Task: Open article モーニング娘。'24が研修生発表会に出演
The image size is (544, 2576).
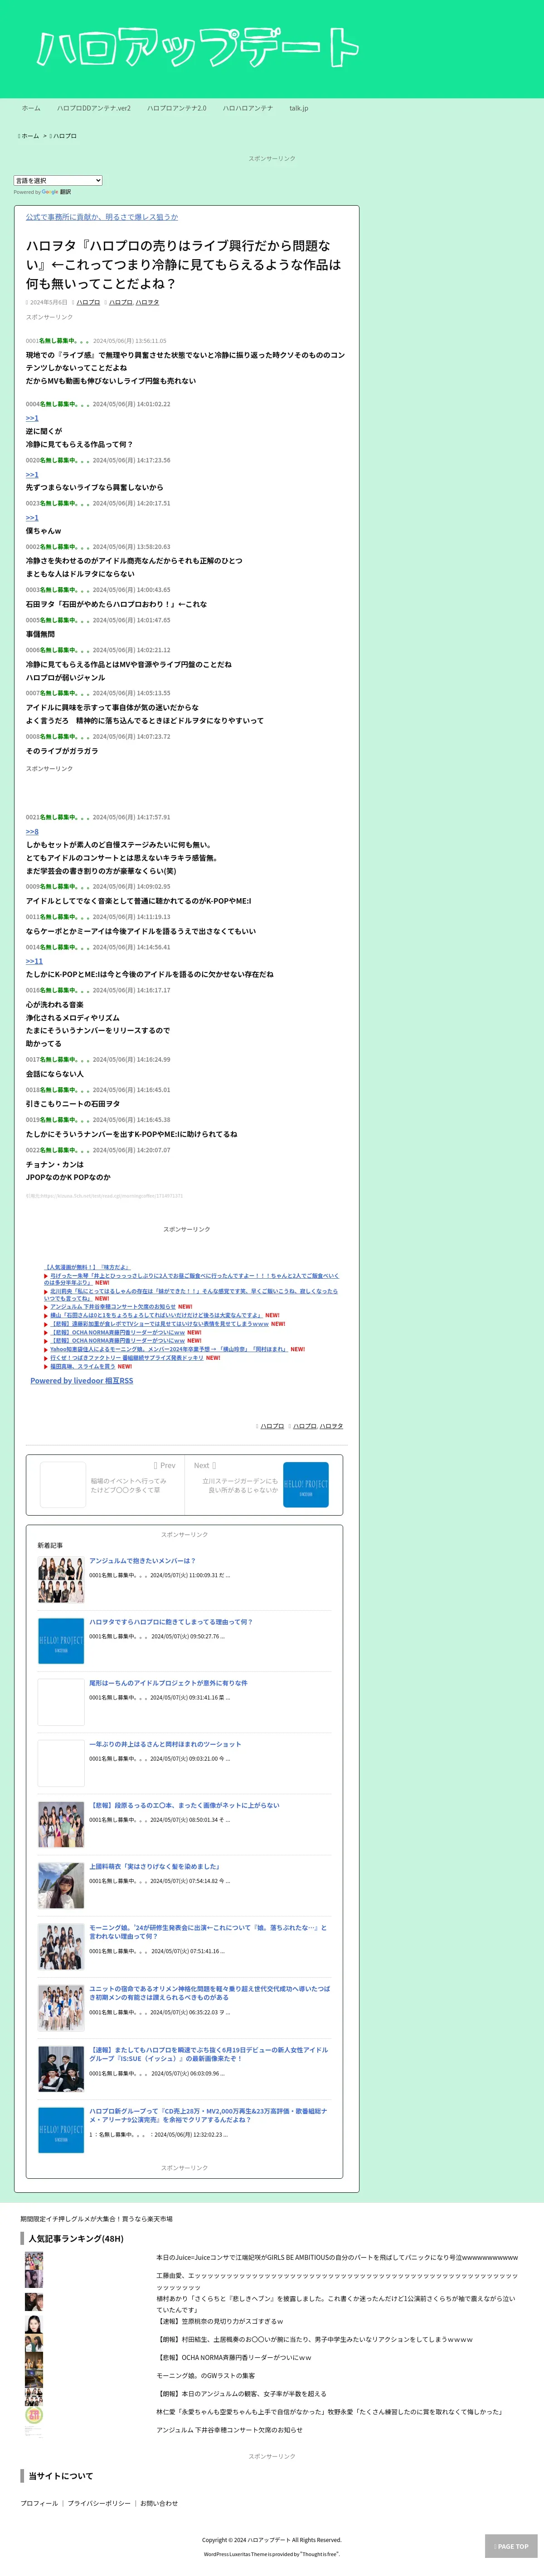Action: coord(208,1933)
